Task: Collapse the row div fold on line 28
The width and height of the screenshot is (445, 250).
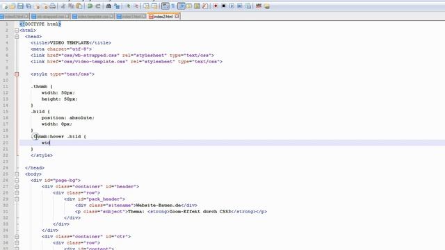Action: [17, 193]
